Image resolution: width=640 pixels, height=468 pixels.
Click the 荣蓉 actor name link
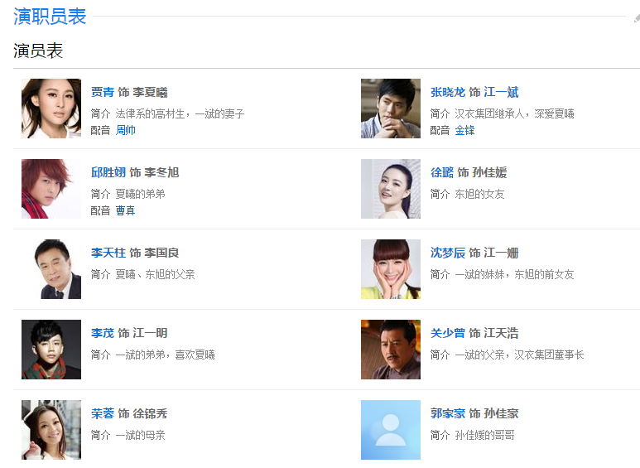click(x=103, y=413)
